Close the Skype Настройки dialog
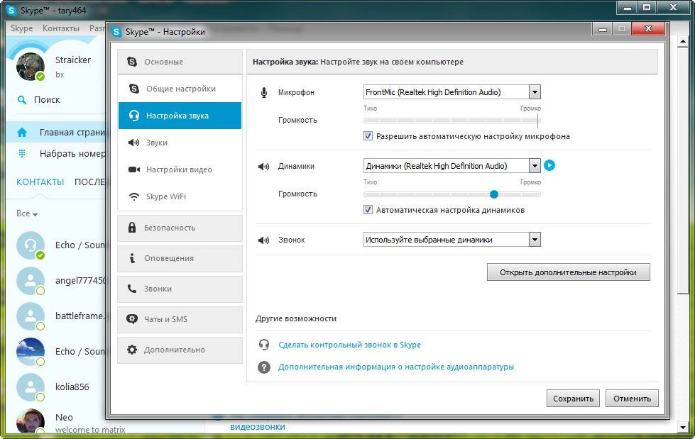The height and width of the screenshot is (439, 695). [x=648, y=29]
